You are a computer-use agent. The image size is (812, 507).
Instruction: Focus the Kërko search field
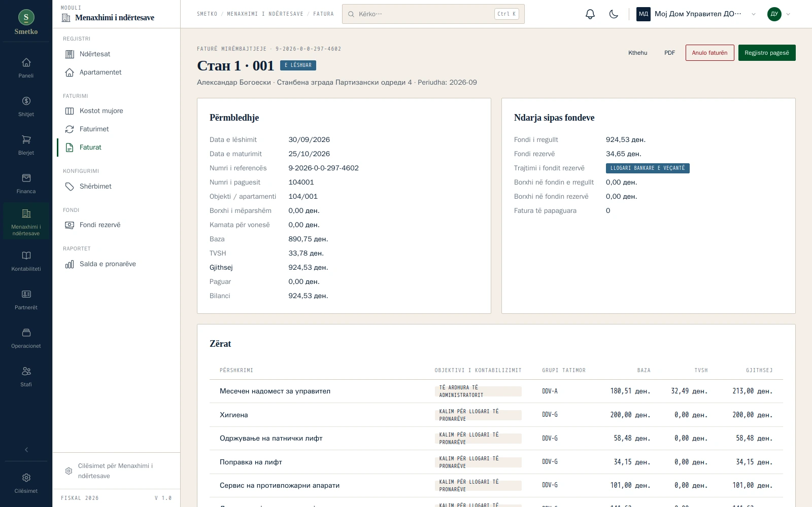tap(433, 14)
